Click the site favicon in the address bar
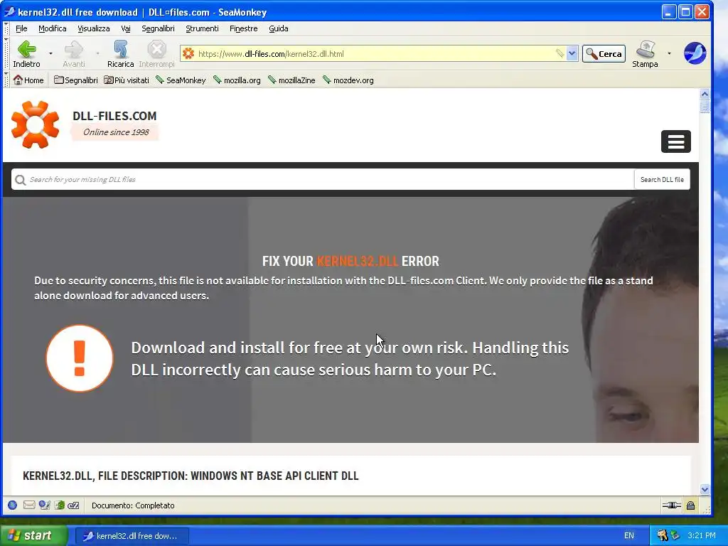Image resolution: width=728 pixels, height=546 pixels. pos(188,53)
